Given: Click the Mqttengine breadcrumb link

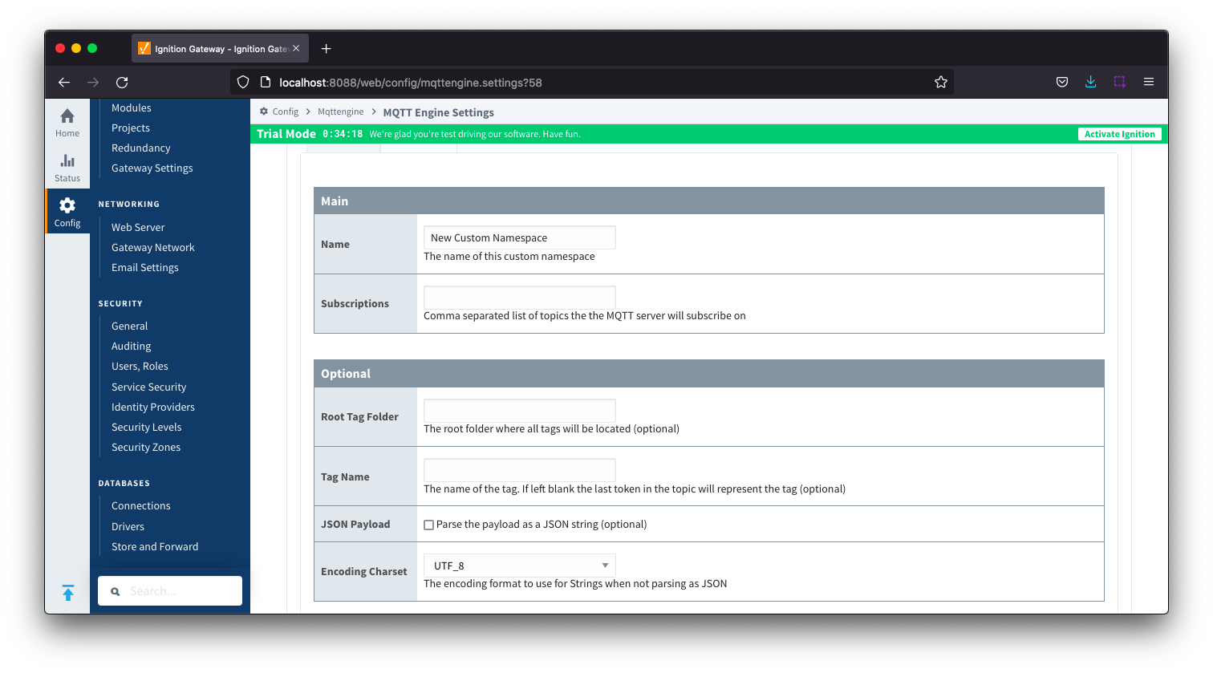Looking at the screenshot, I should point(341,111).
